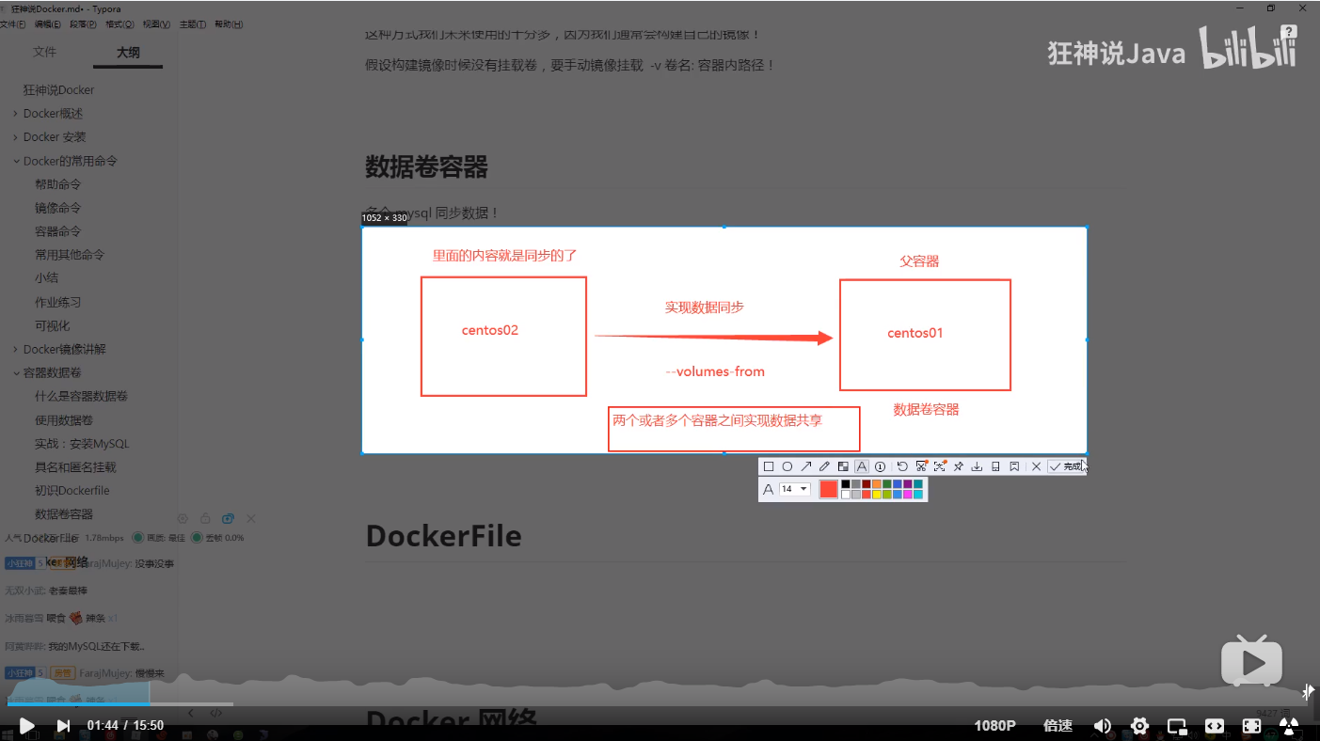
Task: Open the 视图(V) menu
Action: (x=156, y=24)
